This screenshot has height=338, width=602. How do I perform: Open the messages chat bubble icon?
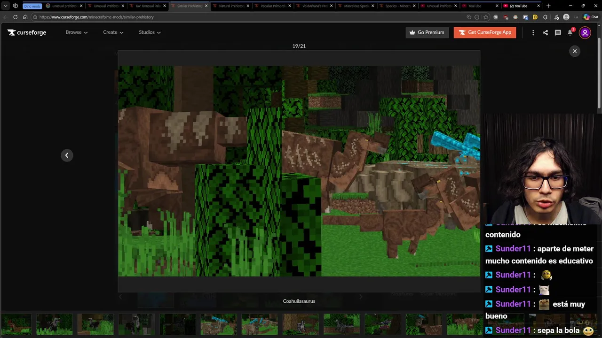(x=558, y=32)
